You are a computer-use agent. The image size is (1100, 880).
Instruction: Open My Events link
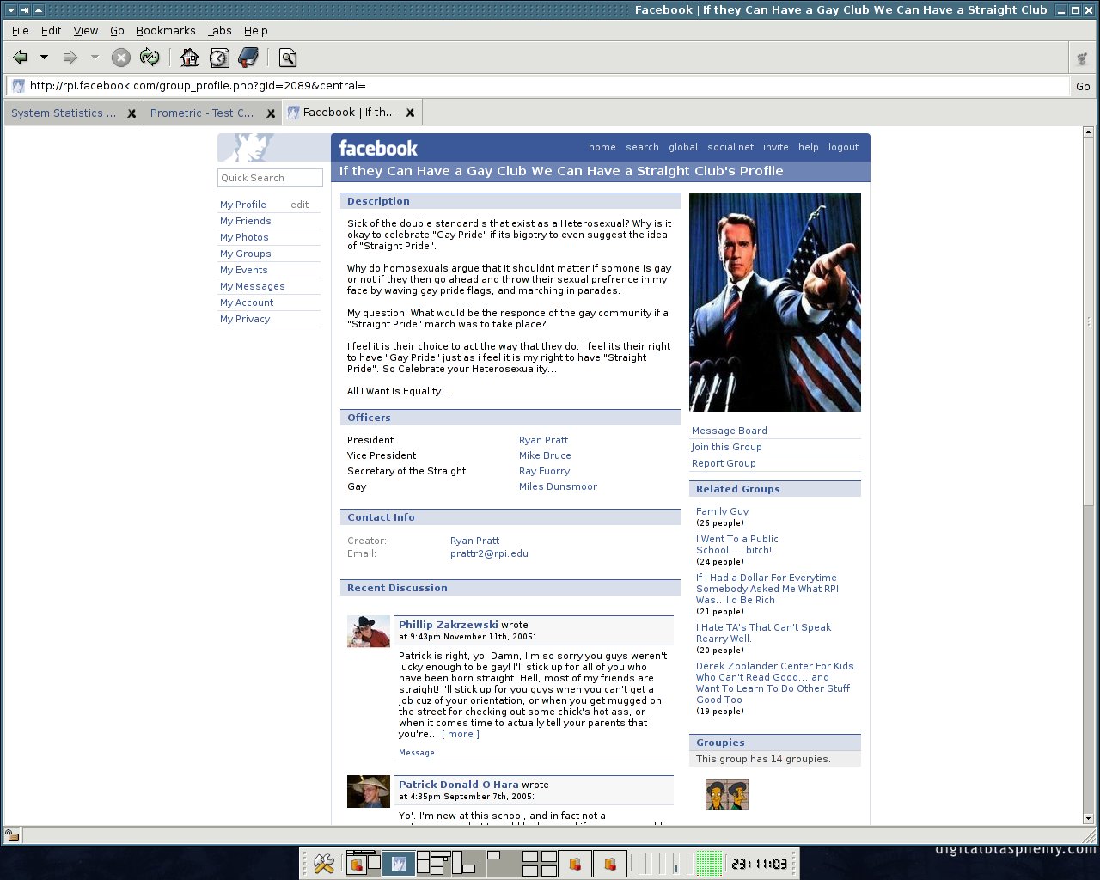pyautogui.click(x=244, y=270)
